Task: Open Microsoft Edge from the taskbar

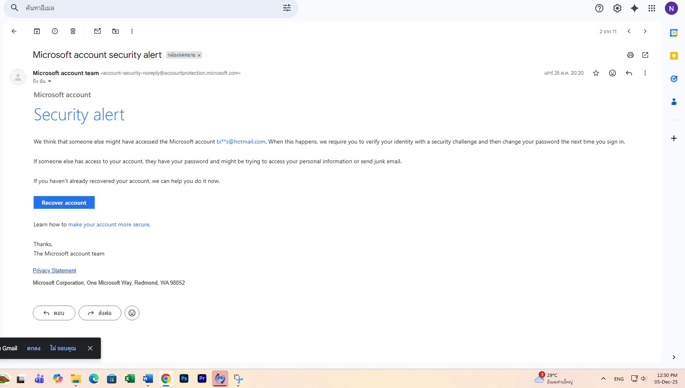Action: (x=94, y=379)
